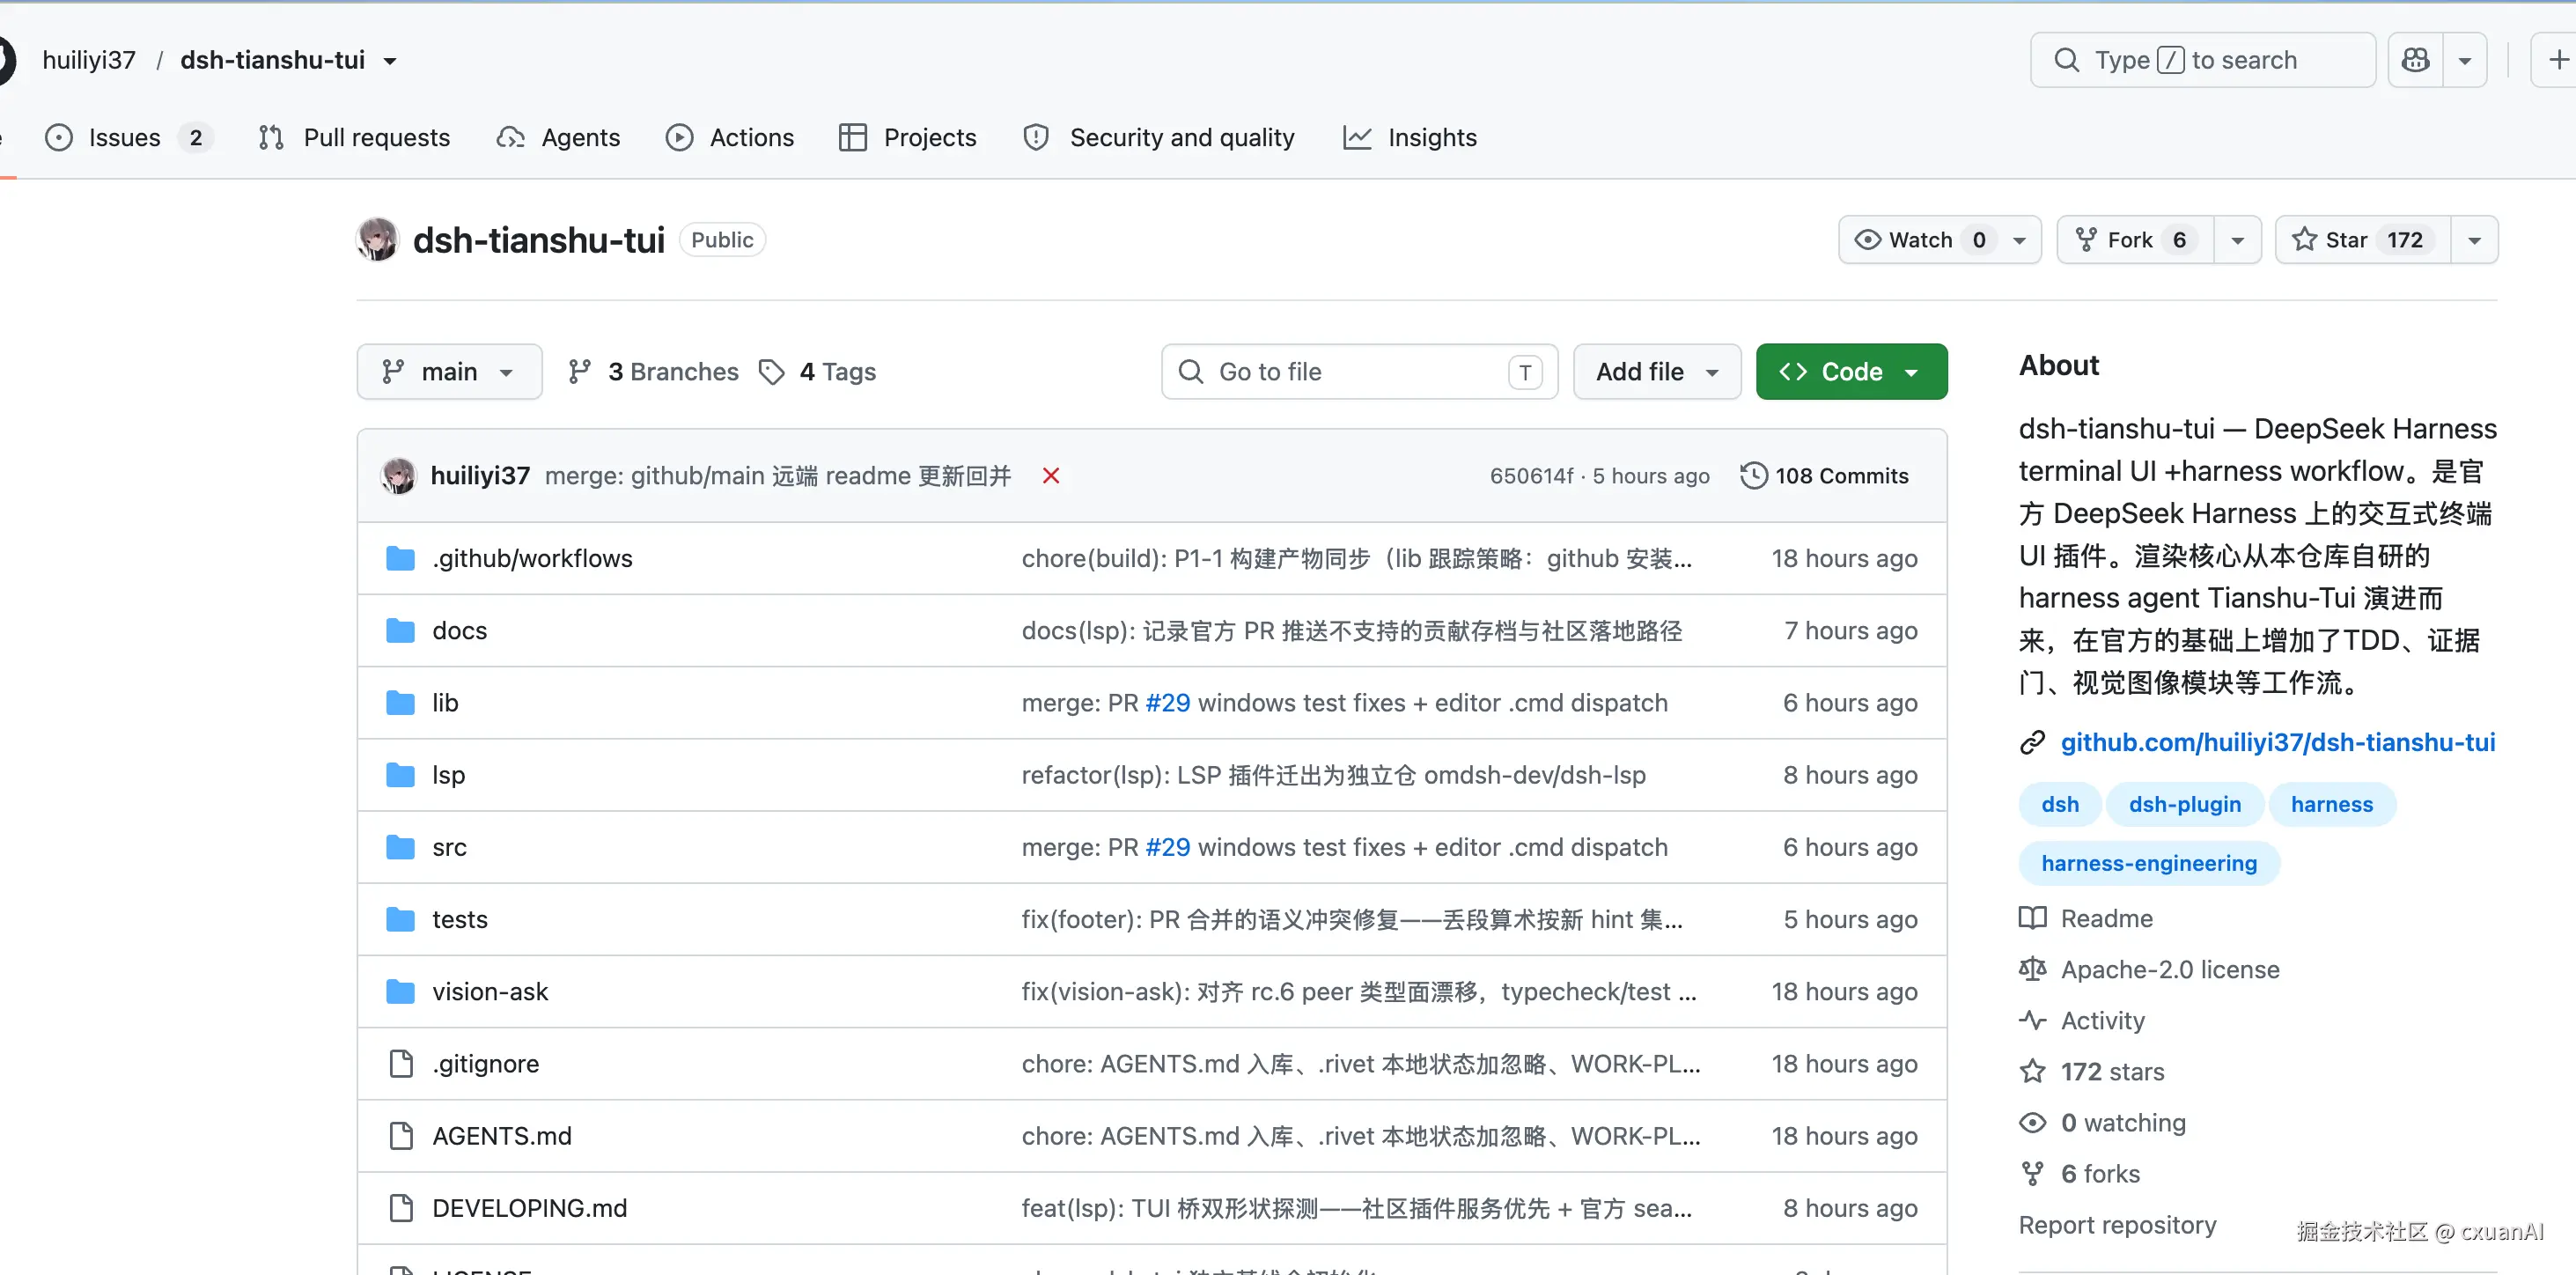Click the vision-ask folder icon
Image resolution: width=2576 pixels, height=1275 pixels.
pos(400,991)
